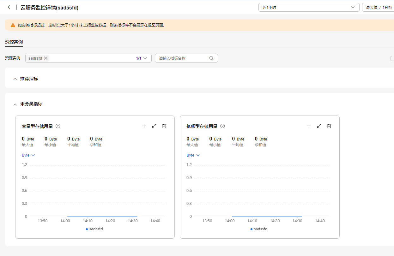Click help icon next to 容量型存储用量

58,126
